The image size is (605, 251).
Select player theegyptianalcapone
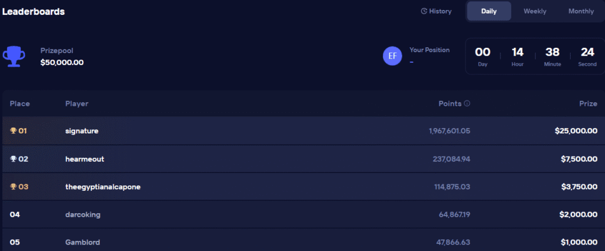click(102, 187)
